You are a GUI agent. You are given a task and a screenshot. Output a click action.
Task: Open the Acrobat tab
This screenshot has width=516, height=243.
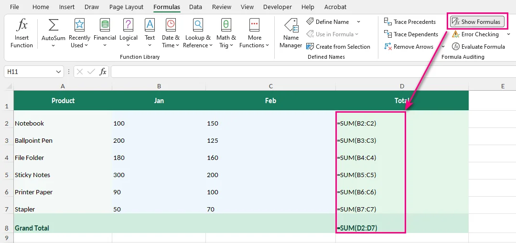[335, 7]
